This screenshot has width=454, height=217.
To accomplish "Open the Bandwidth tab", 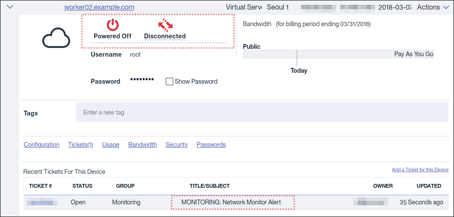I will (142, 145).
